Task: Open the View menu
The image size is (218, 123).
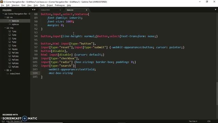Action: click(29, 5)
